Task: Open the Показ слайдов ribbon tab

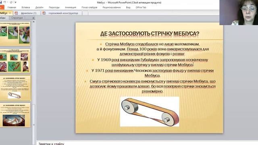Action: 89,7
